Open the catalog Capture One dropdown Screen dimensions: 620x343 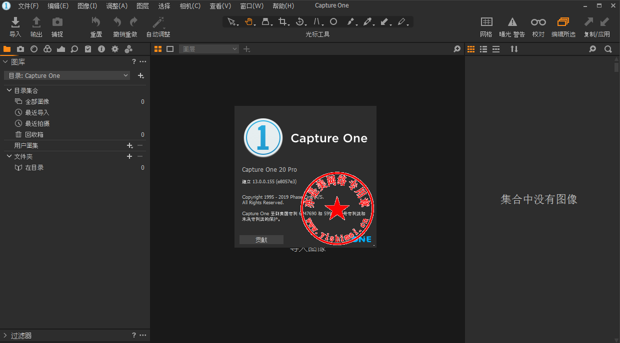tap(67, 75)
